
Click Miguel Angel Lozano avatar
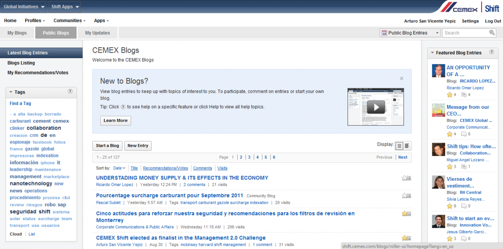[438, 149]
